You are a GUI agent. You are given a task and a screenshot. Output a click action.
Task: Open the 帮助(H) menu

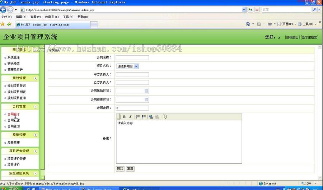click(83, 17)
